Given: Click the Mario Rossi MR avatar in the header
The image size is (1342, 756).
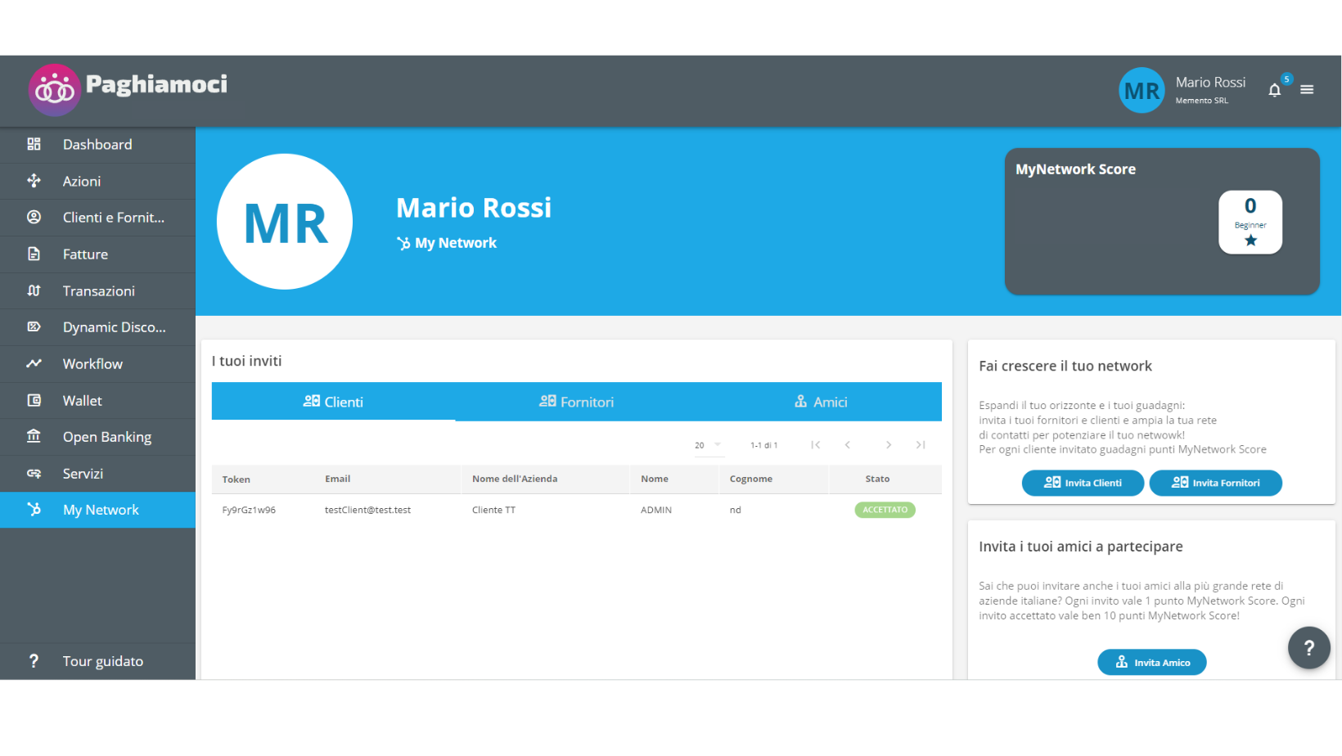Looking at the screenshot, I should (1141, 90).
